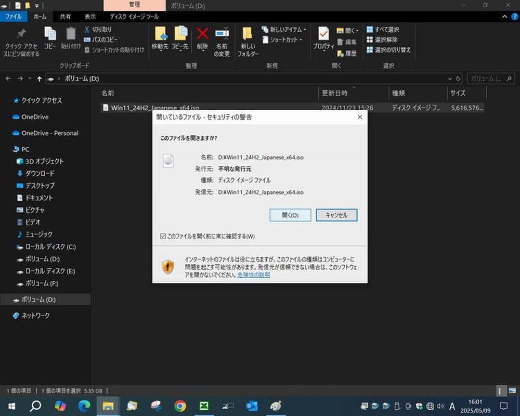Select the Manage (管理) contextual tab
The height and width of the screenshot is (416, 520).
point(134,5)
